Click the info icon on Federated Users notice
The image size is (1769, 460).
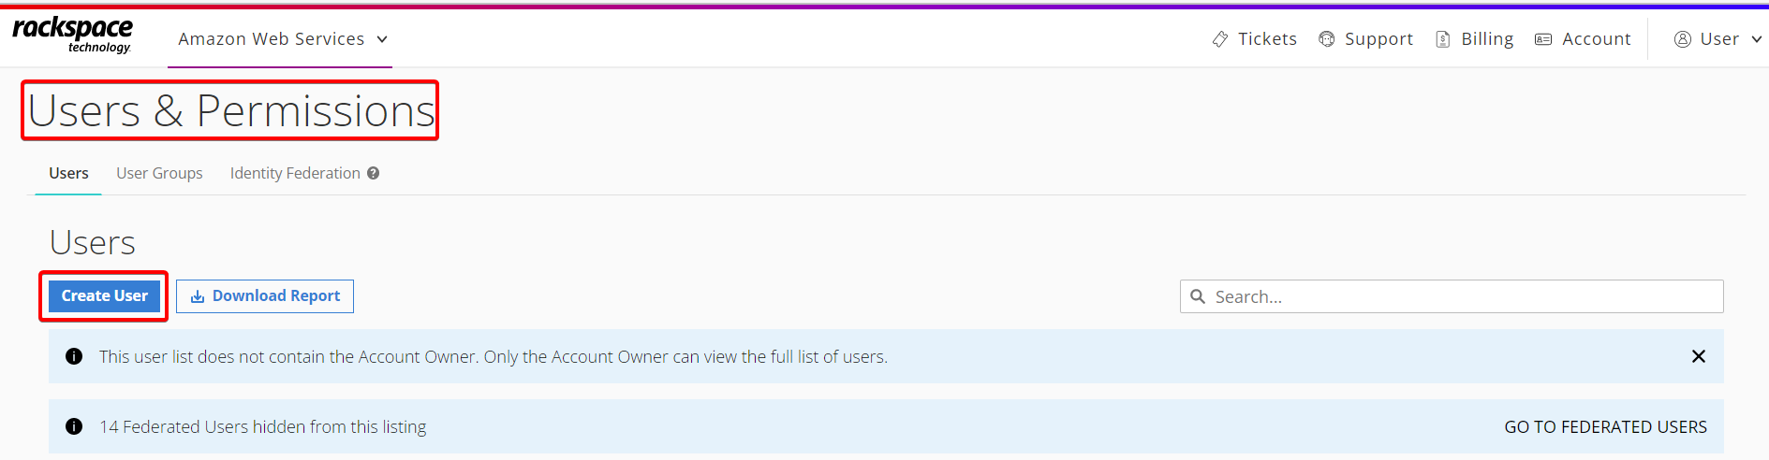click(74, 426)
